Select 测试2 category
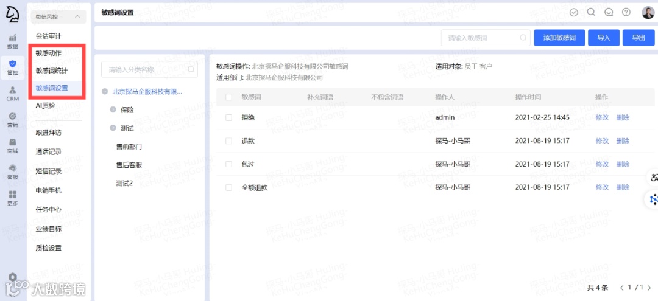Screen dimensions: 658x301 click(x=124, y=183)
